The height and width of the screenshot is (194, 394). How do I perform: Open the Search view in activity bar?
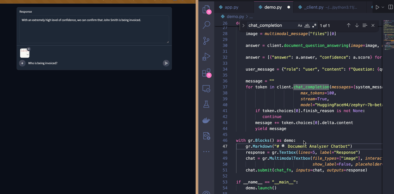(206, 25)
